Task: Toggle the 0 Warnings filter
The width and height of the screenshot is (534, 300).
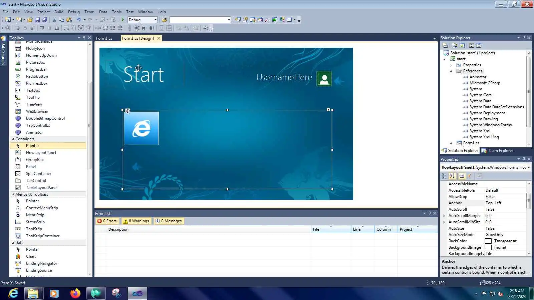Action: 136,221
